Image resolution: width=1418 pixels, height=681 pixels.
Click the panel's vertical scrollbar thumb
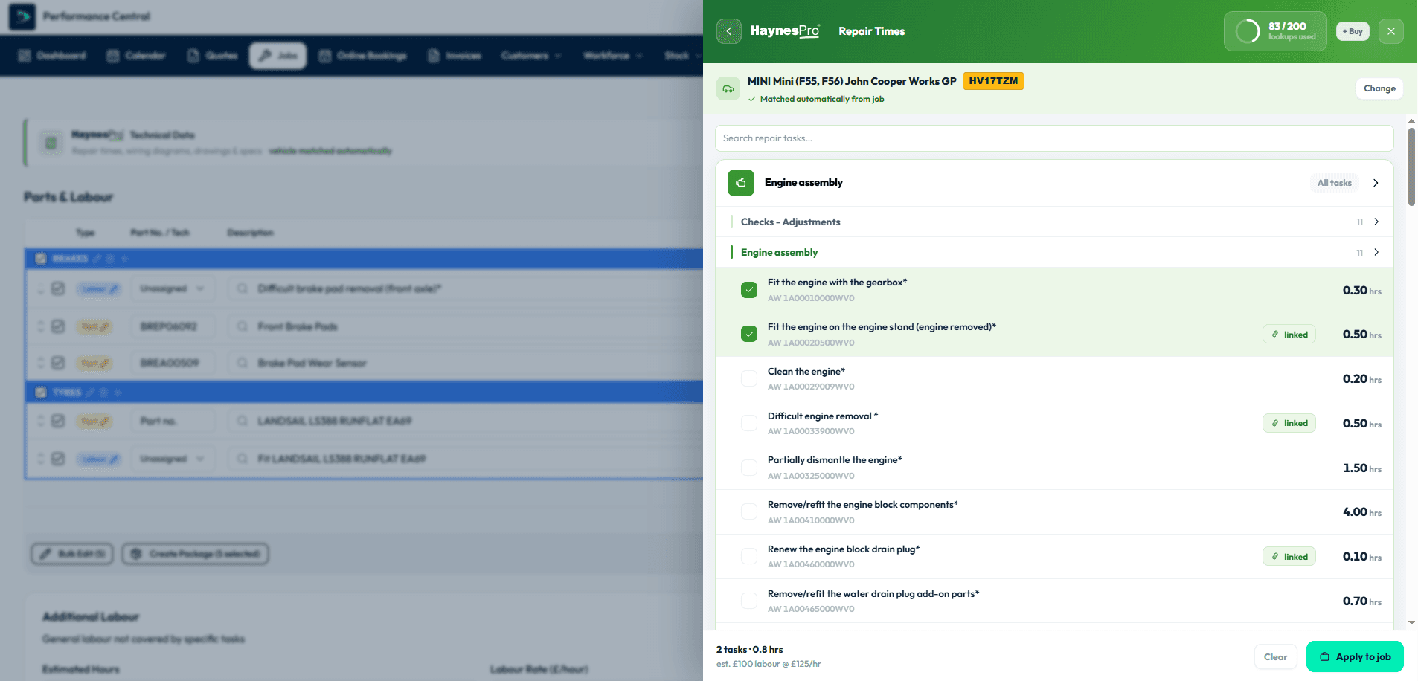coord(1411,167)
